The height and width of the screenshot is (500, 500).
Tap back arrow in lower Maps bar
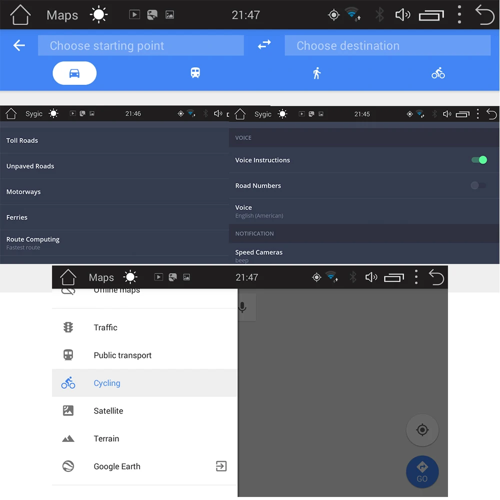tap(436, 277)
